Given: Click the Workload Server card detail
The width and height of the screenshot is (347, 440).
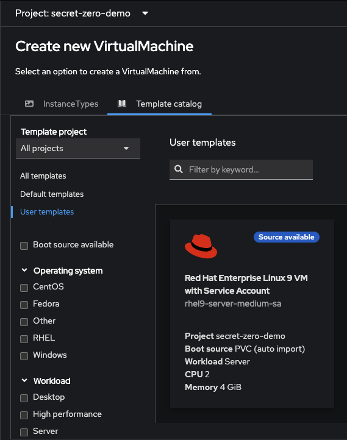Looking at the screenshot, I should (x=217, y=361).
